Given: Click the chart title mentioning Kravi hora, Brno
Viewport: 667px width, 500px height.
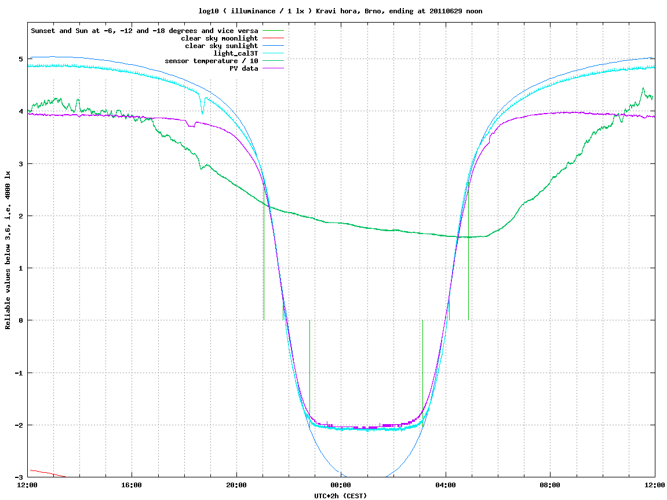Looking at the screenshot, I should (x=340, y=11).
